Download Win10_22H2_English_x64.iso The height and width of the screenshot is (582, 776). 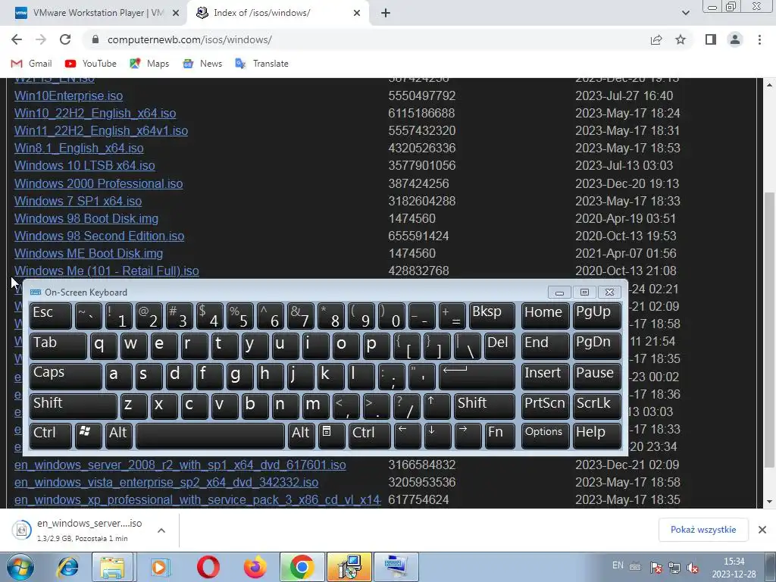coord(95,113)
